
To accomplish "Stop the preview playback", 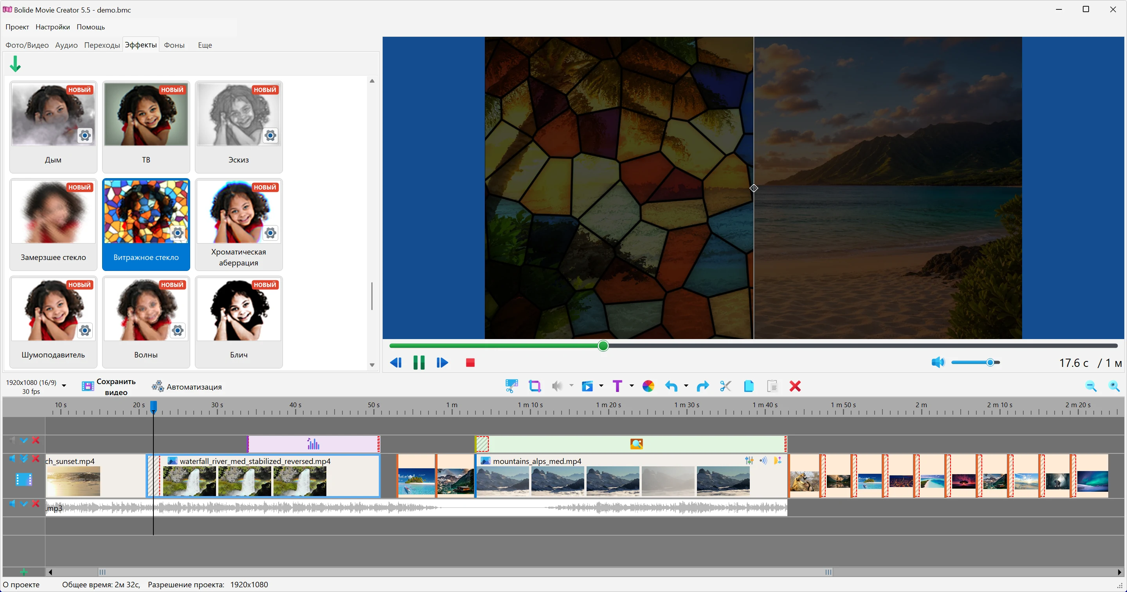I will coord(470,363).
